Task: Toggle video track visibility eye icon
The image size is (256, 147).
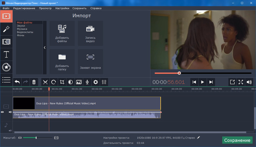Action: (2, 112)
